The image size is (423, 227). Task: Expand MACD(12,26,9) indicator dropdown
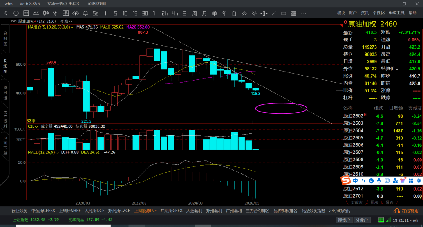pos(57,153)
